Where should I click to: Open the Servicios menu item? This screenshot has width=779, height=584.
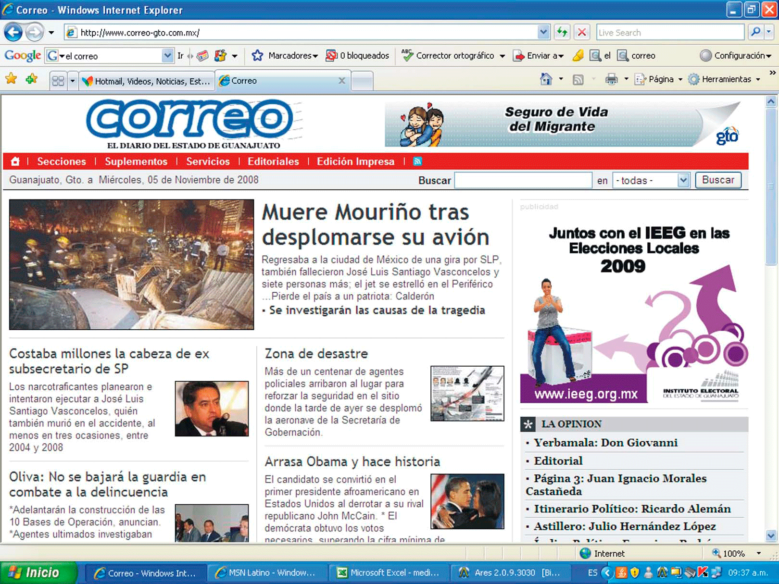click(208, 162)
